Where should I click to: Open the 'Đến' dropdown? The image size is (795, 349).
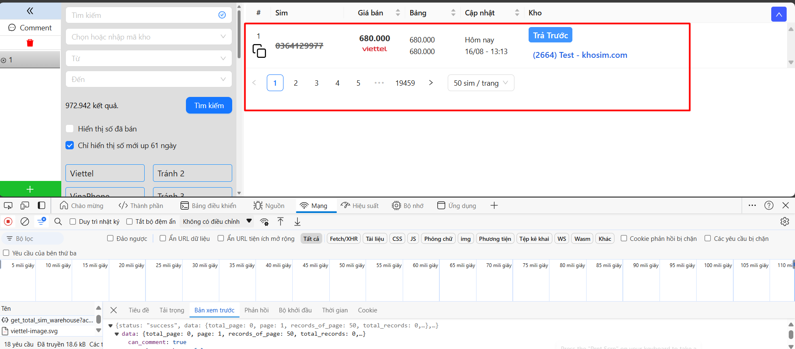[x=149, y=79]
